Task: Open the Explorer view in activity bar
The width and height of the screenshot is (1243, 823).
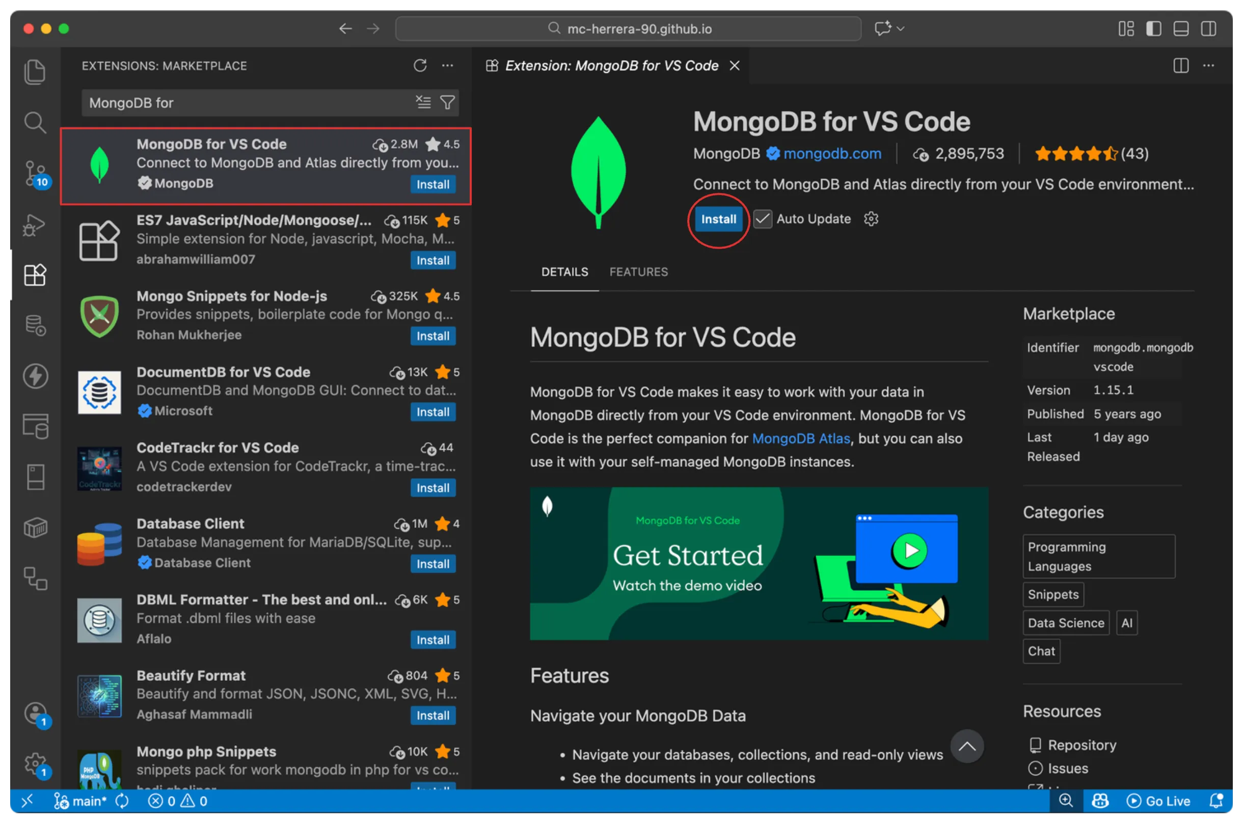Action: click(35, 72)
